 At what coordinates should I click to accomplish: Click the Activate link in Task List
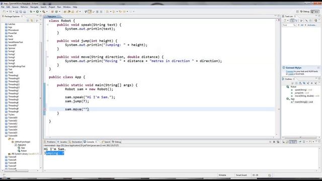coord(311,25)
